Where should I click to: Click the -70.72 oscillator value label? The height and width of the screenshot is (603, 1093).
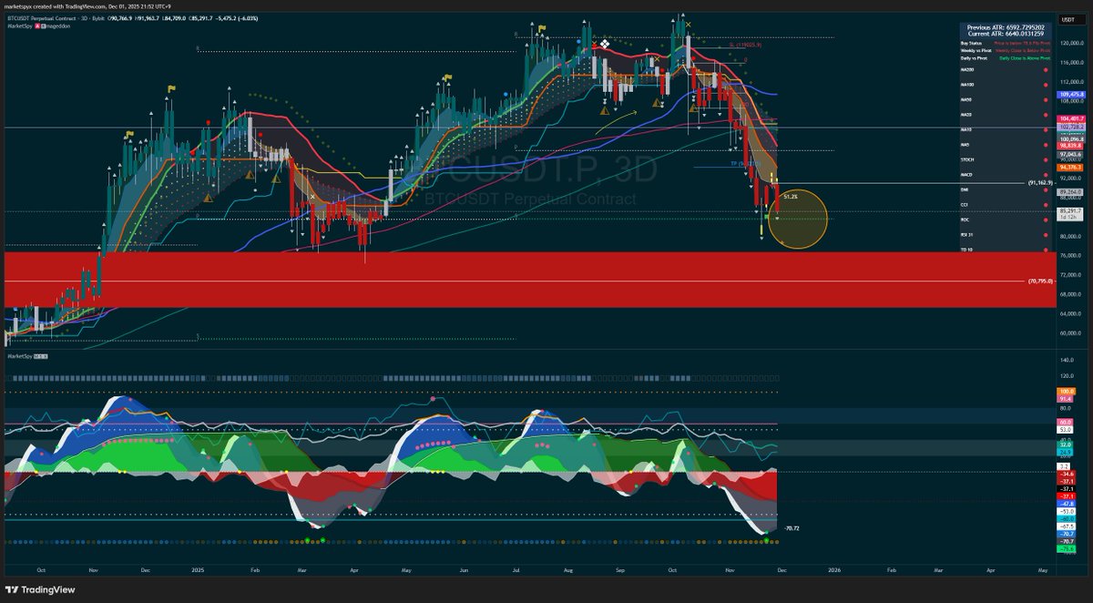[792, 527]
